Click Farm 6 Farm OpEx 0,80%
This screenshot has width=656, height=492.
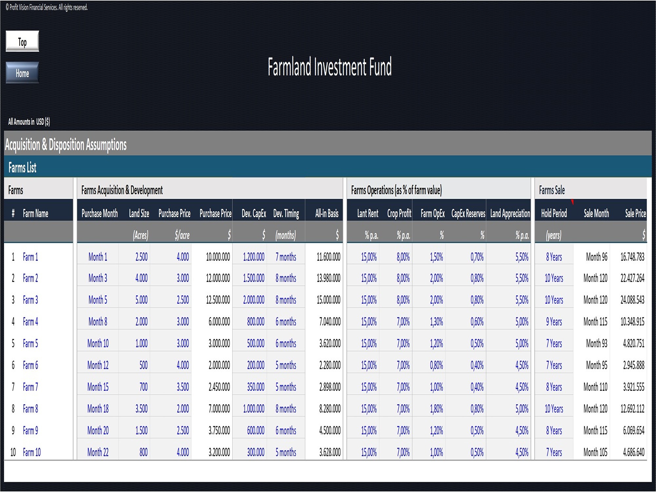(436, 365)
